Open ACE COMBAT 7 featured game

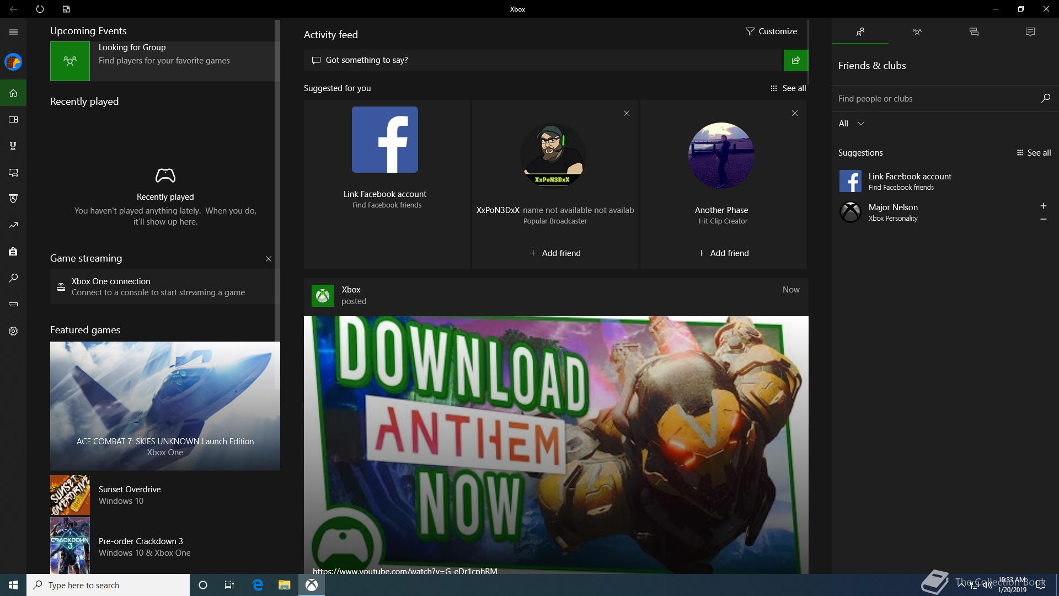click(165, 406)
